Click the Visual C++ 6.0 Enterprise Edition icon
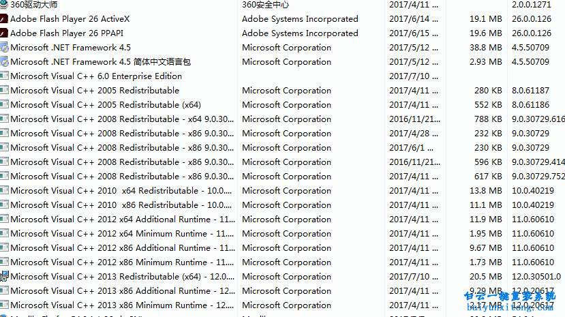Viewport: 565px width, 317px height. (4, 76)
